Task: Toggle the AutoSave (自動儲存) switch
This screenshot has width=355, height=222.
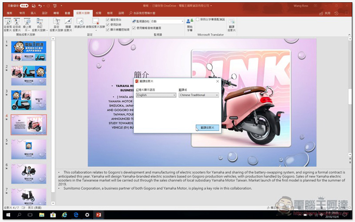Action: 24,6
